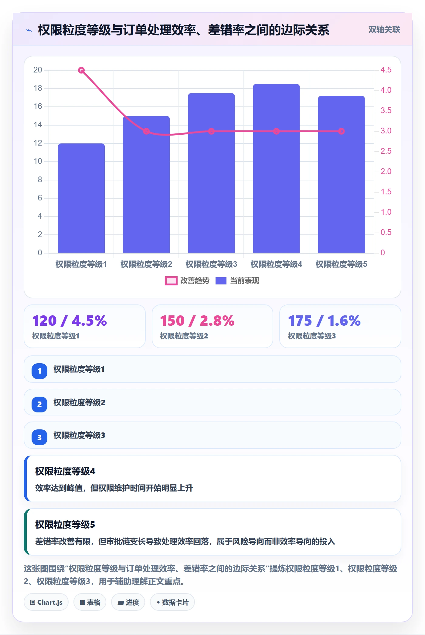The height and width of the screenshot is (635, 425).
Task: Click the 权限粒度等级2 list row text
Action: [x=79, y=402]
